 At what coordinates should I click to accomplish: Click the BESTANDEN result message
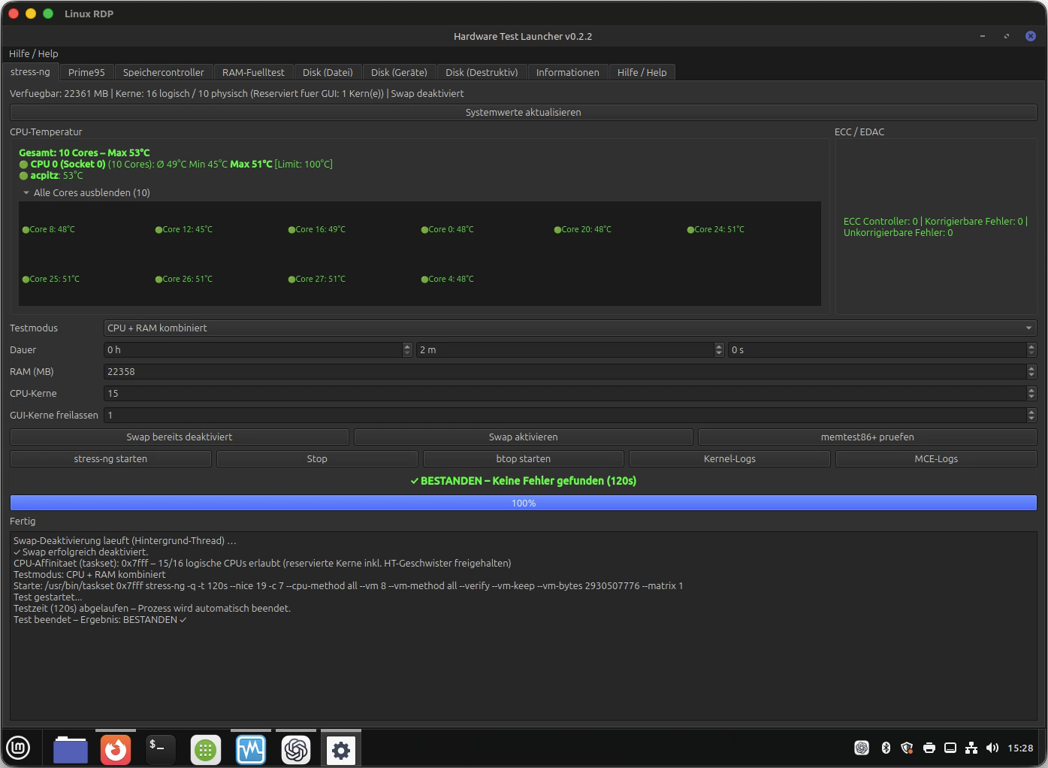(x=524, y=480)
